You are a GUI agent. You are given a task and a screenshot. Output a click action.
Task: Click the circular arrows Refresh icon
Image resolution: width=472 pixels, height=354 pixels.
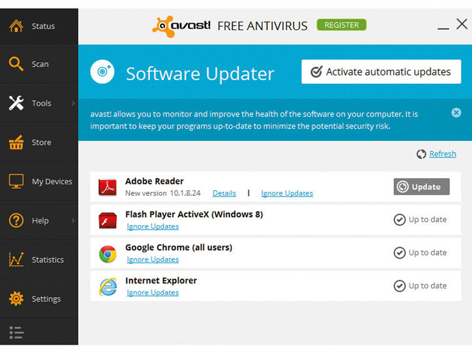pos(421,154)
